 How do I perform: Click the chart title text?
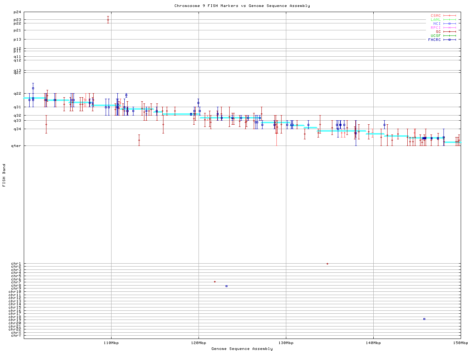[x=242, y=5]
